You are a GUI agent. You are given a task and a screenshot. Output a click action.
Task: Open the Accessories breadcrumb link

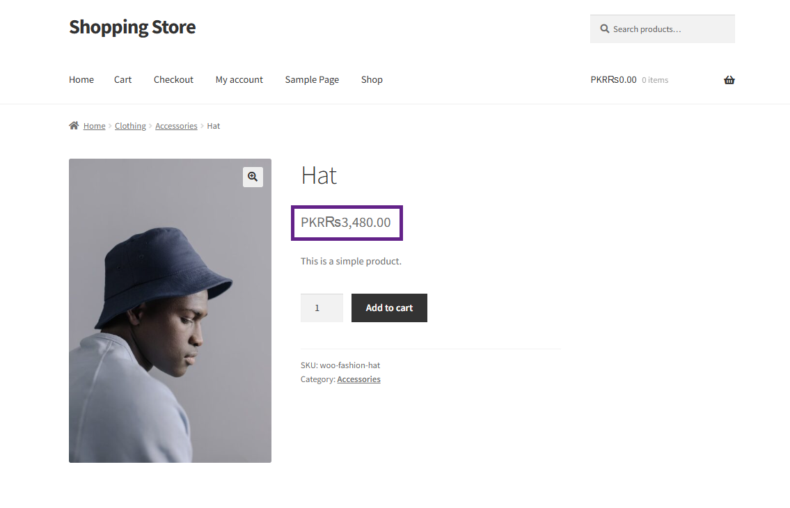(x=176, y=126)
